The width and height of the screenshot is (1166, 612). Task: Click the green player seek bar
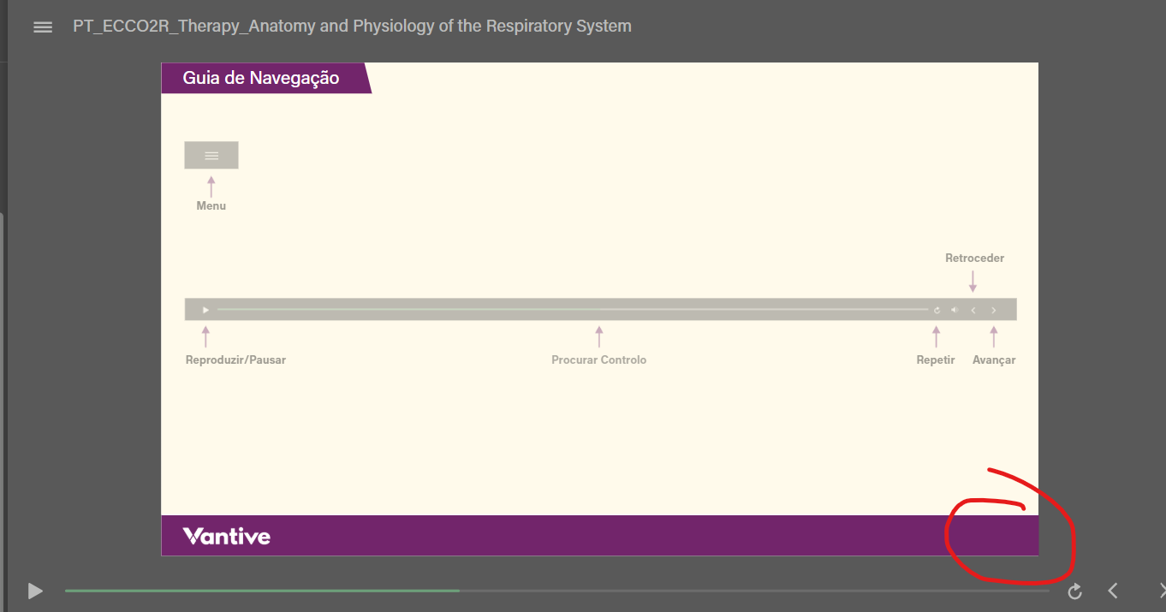(x=556, y=591)
